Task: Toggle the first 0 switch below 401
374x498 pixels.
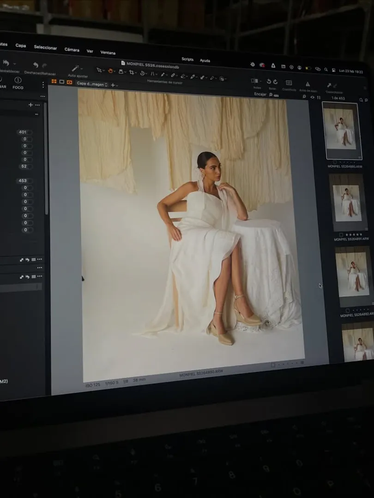Action: click(29, 139)
